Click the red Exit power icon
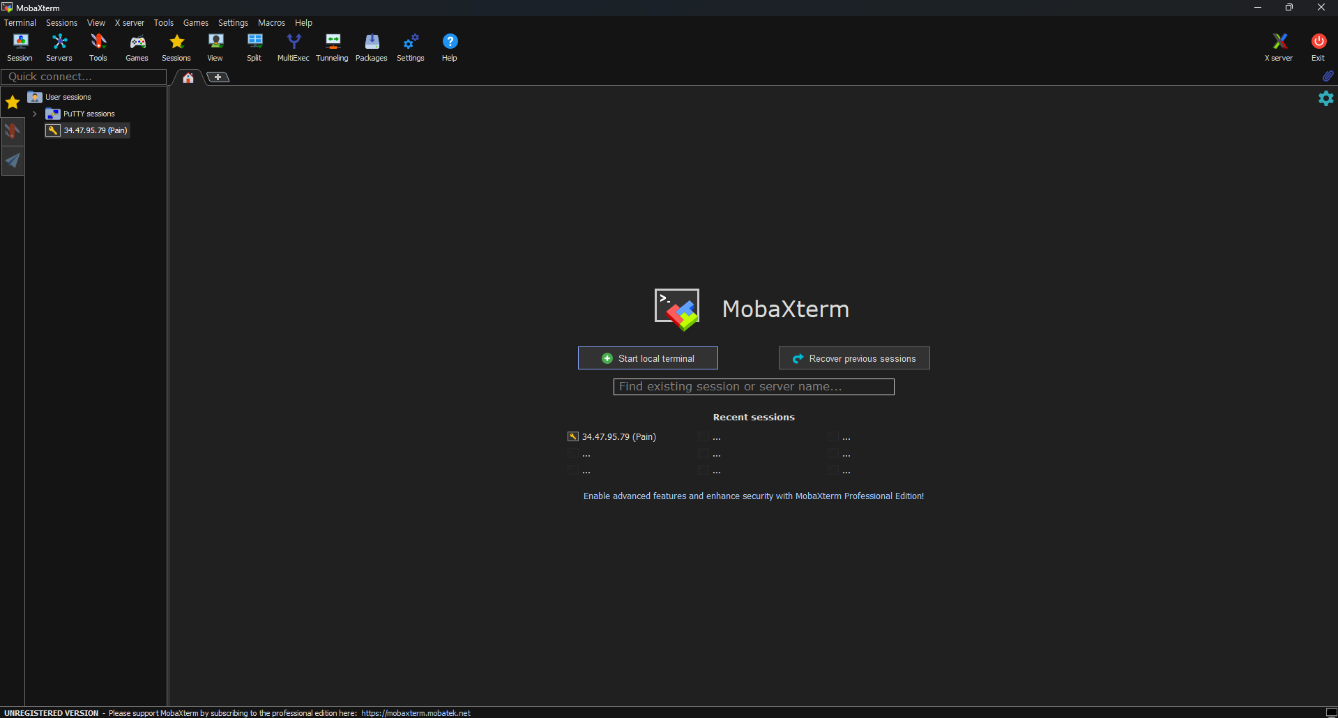Image resolution: width=1338 pixels, height=718 pixels. 1318,47
